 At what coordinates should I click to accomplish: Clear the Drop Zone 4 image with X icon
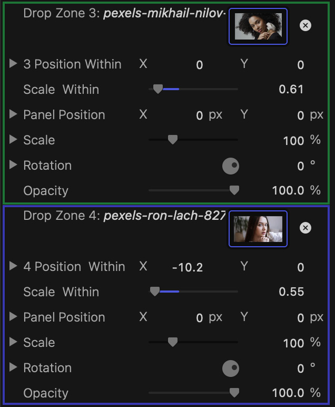(305, 228)
